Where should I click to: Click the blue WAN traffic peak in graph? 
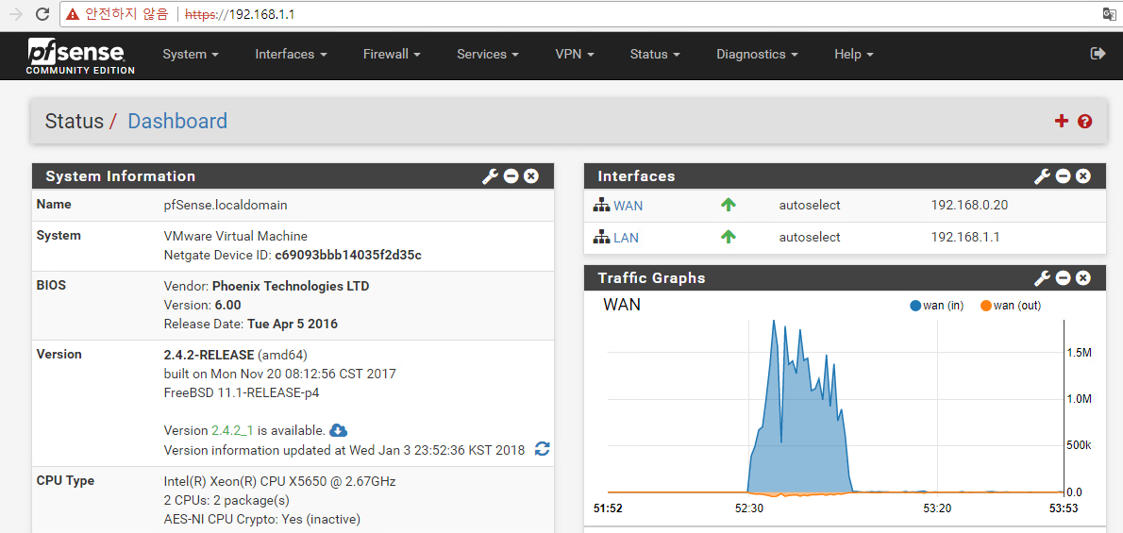pos(774,323)
